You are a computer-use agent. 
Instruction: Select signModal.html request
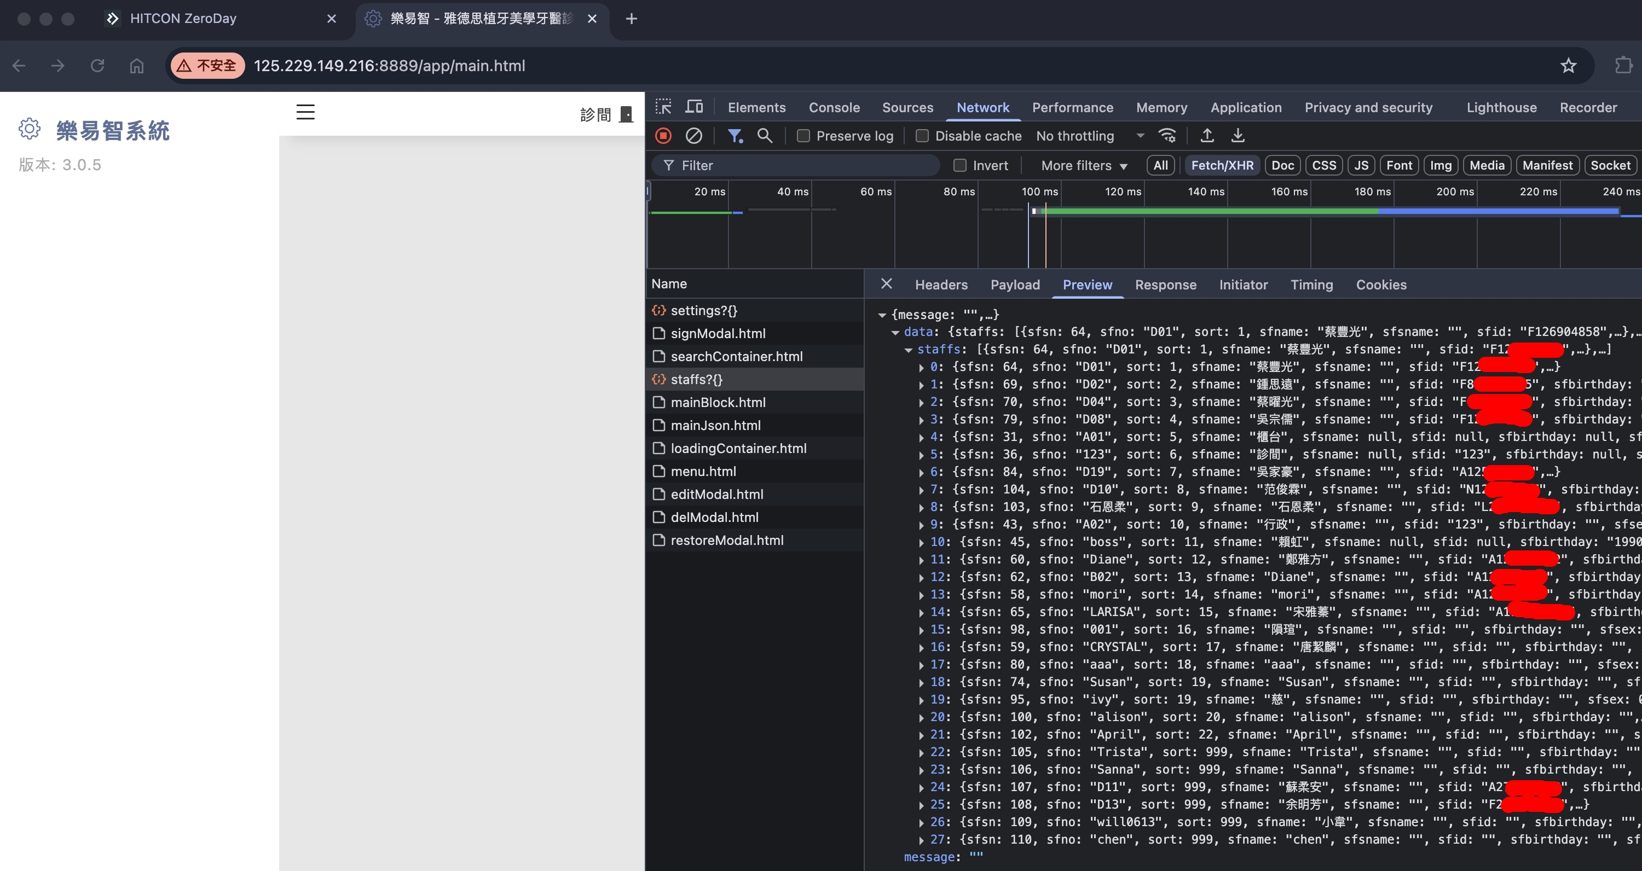click(755, 333)
